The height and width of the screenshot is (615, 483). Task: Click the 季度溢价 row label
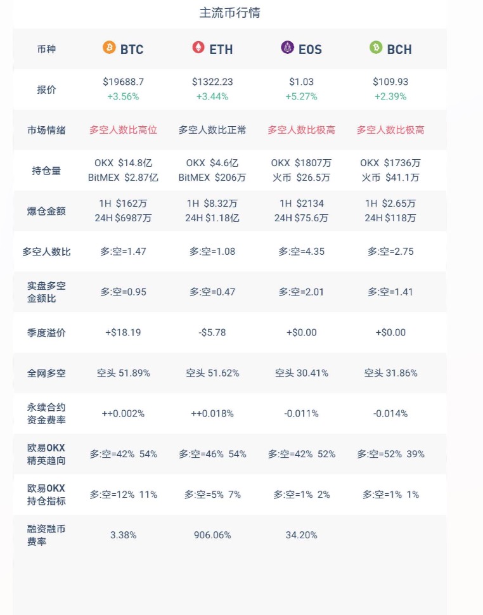click(x=46, y=332)
